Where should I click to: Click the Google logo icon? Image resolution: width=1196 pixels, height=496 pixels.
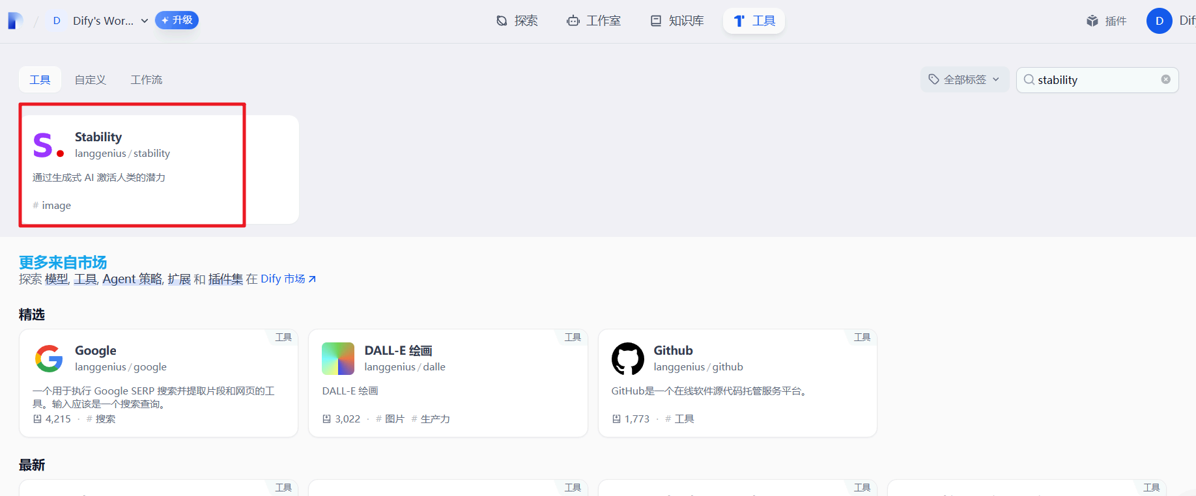(49, 359)
